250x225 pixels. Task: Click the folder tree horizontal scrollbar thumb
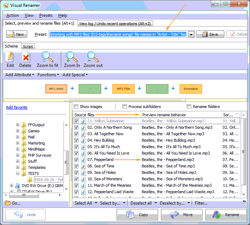click(24, 195)
